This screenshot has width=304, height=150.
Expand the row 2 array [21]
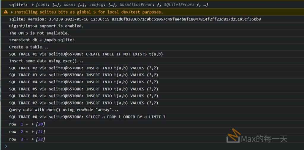33,132
